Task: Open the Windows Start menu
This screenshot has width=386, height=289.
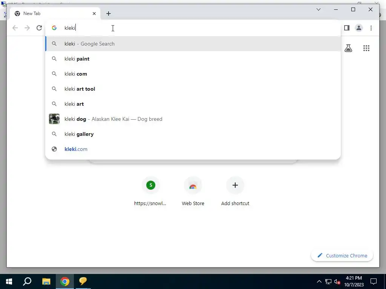Action: (x=9, y=281)
